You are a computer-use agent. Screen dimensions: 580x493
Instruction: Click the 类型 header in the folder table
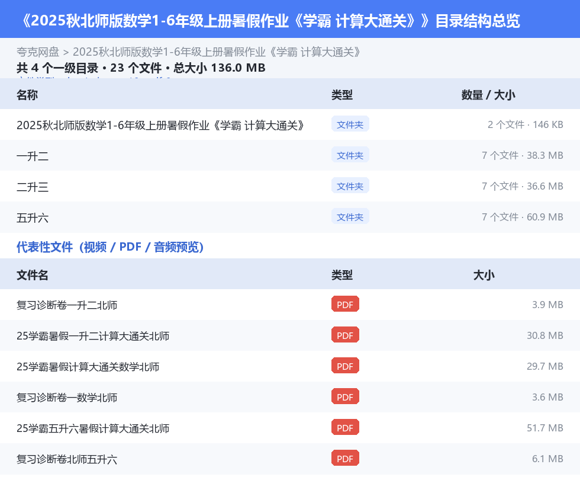coord(342,95)
